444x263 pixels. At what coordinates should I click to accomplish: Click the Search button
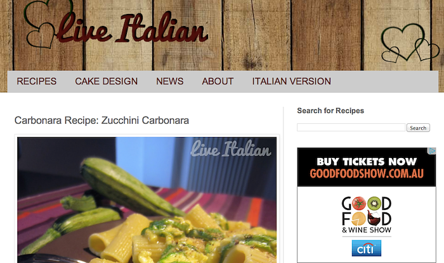click(x=418, y=128)
